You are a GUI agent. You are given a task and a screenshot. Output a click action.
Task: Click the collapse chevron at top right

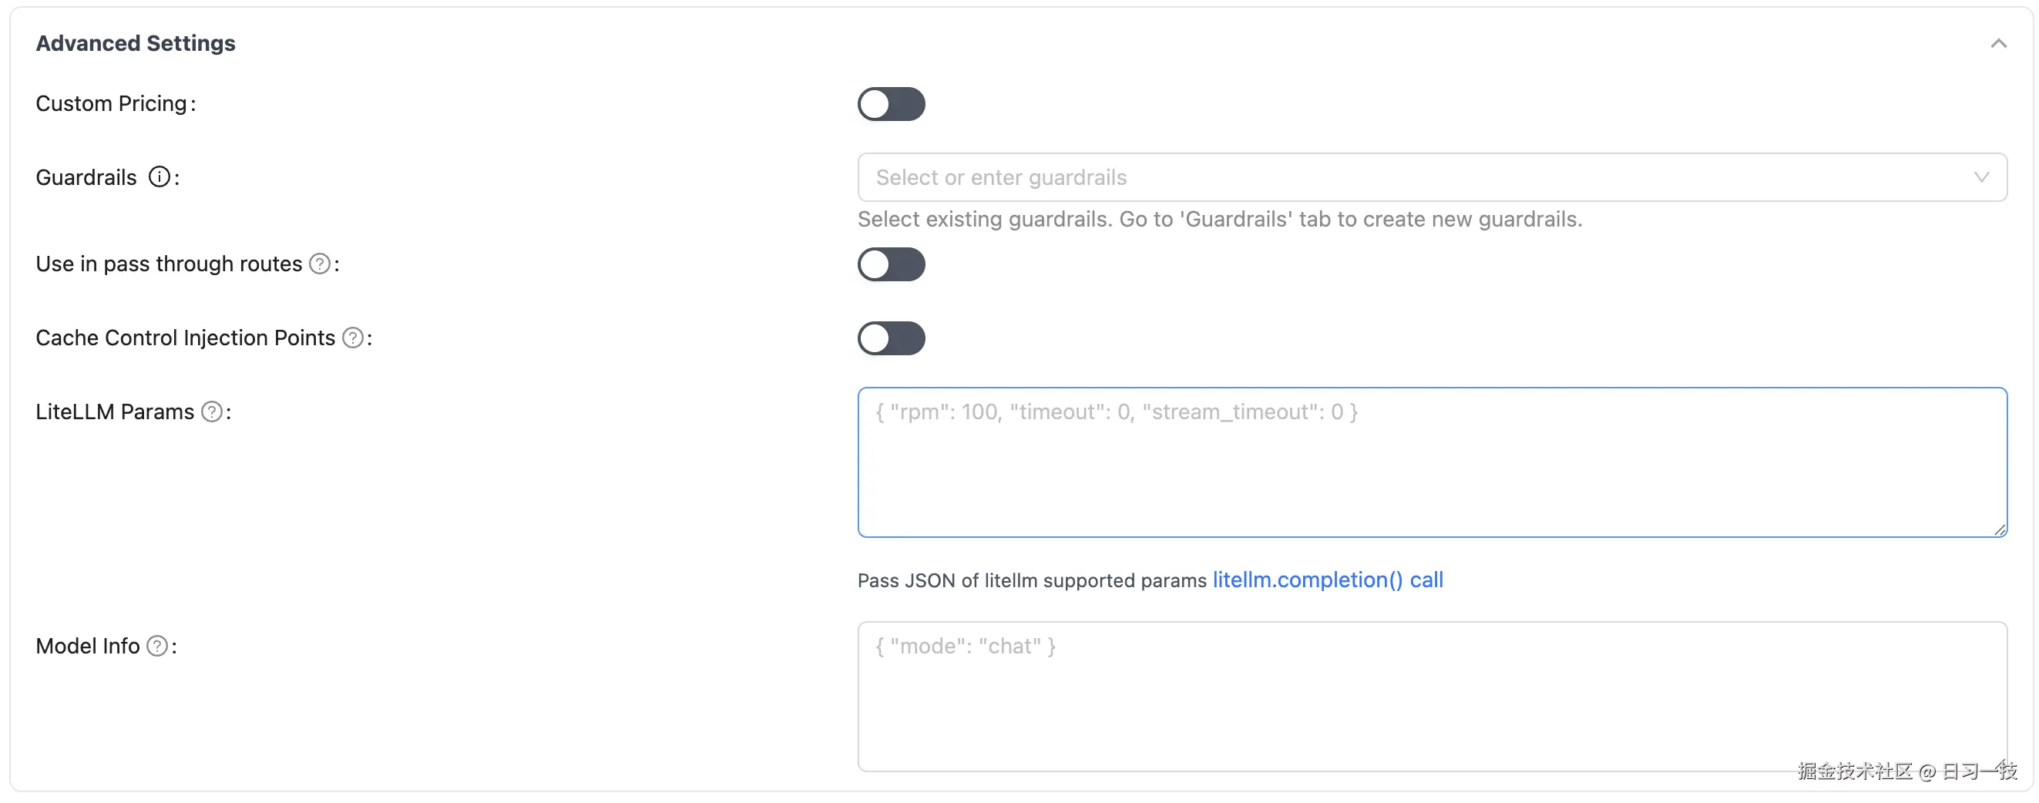pos(2000,44)
